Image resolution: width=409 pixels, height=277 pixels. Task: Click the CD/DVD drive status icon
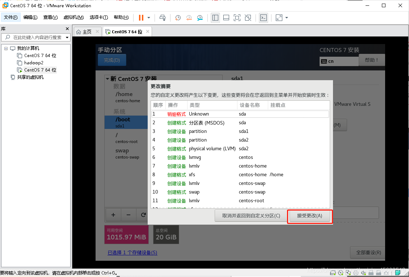pos(341,273)
